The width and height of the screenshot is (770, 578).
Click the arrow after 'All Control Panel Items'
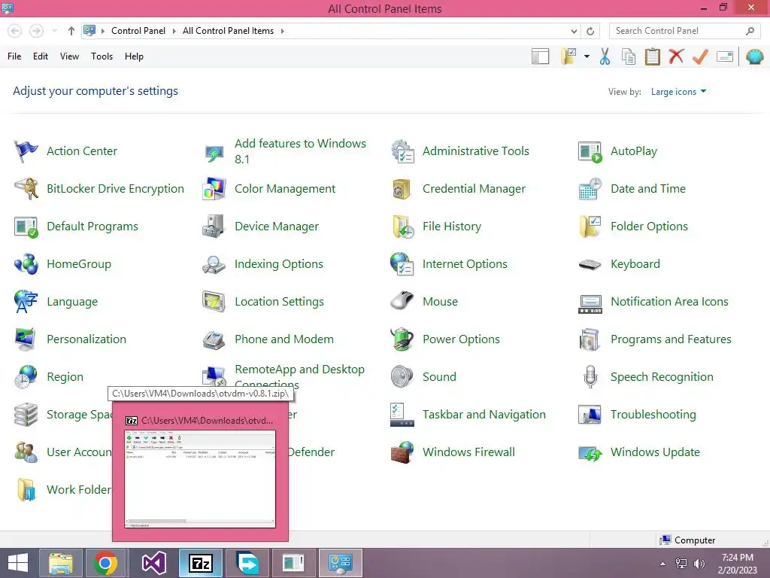click(283, 31)
